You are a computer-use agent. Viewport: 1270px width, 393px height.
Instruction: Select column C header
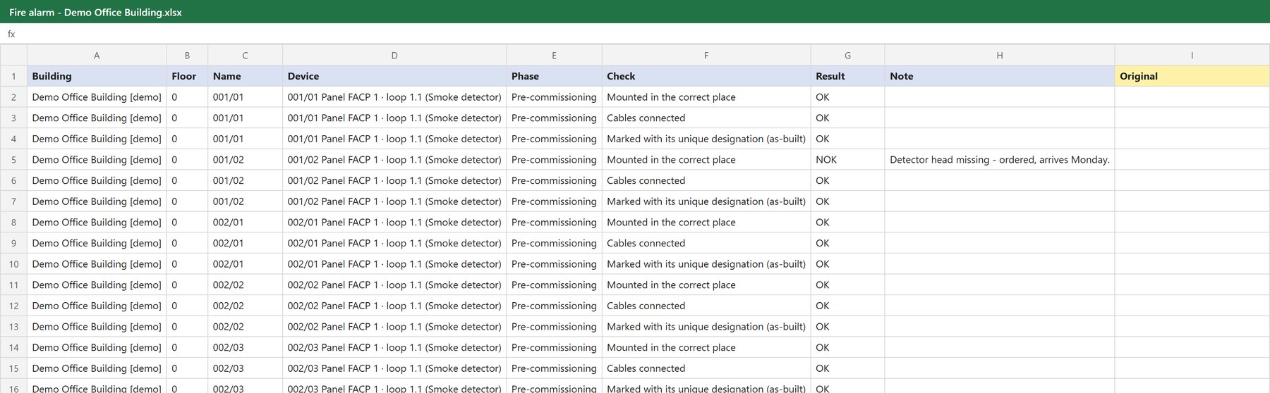(x=245, y=56)
